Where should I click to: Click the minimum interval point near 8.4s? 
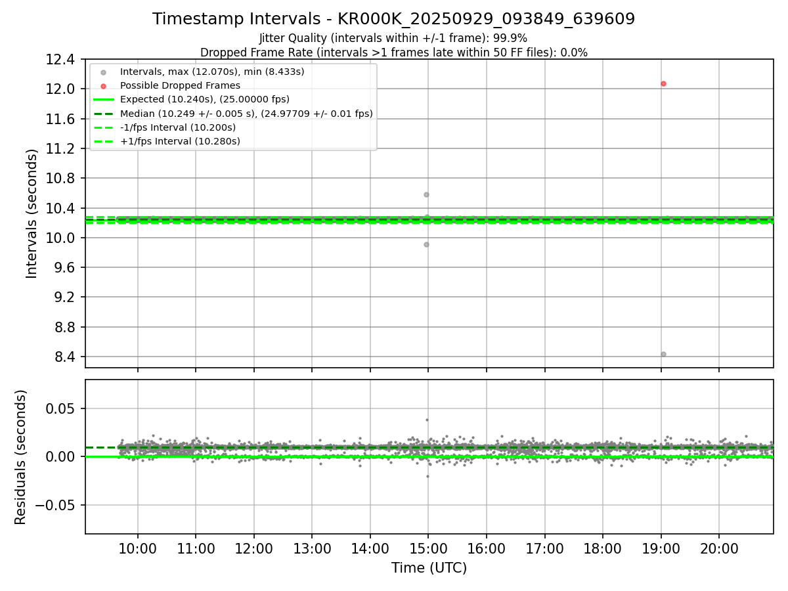[663, 354]
